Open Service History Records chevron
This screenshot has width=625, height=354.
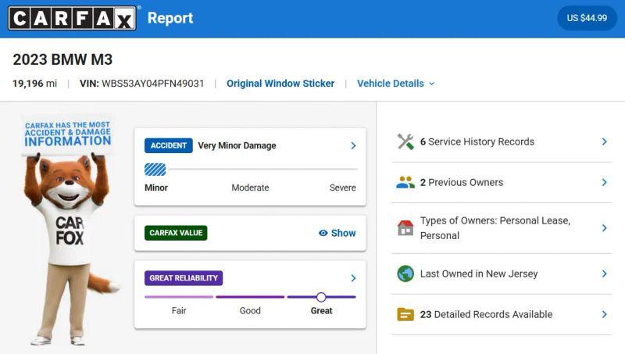pos(604,141)
